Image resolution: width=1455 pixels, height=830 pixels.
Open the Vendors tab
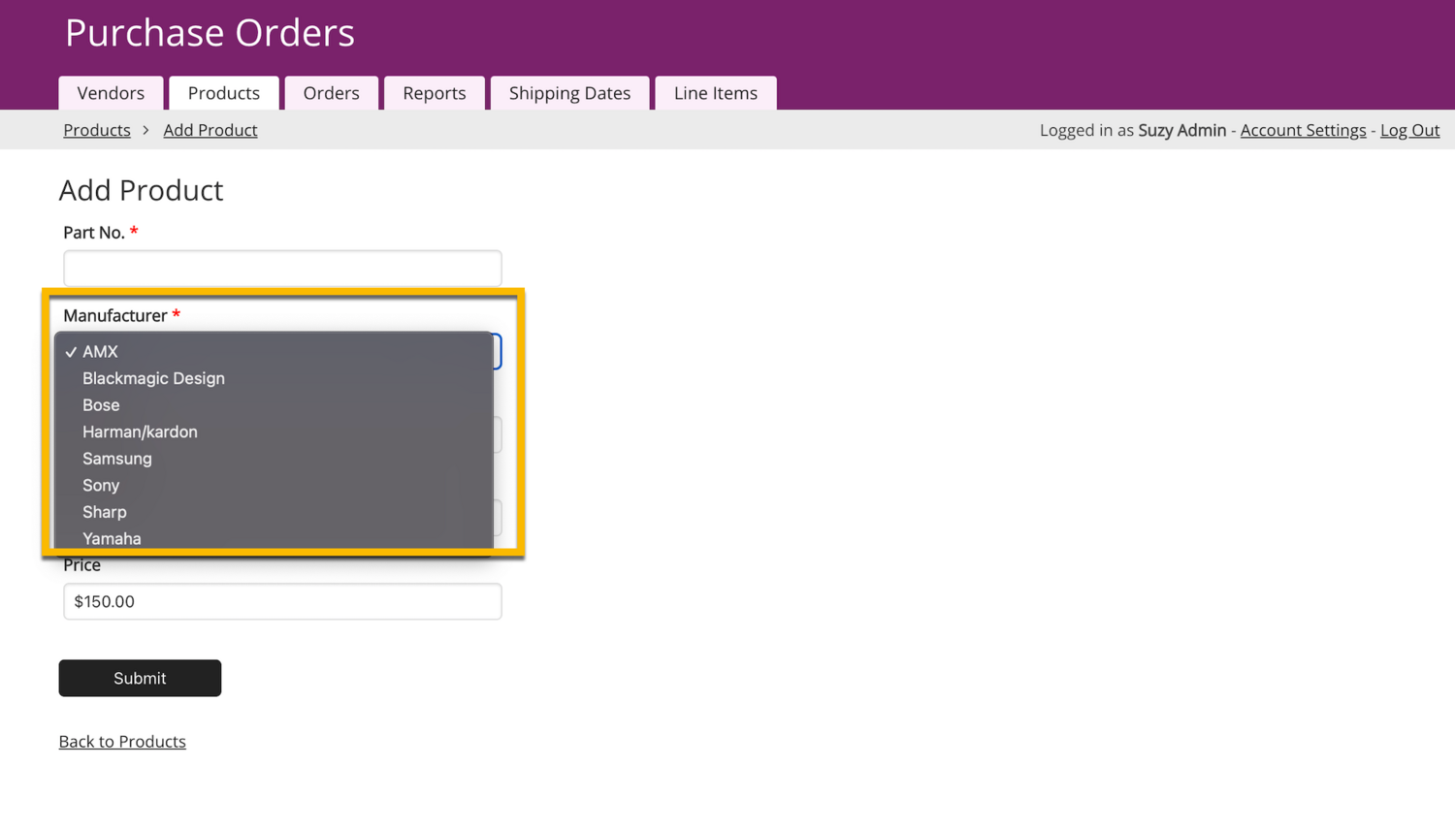tap(111, 93)
